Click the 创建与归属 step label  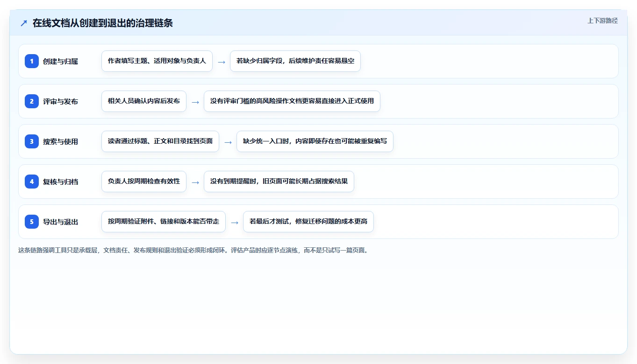coord(60,61)
